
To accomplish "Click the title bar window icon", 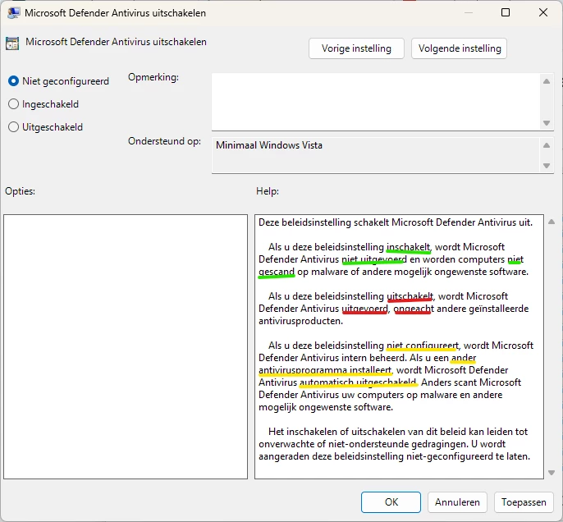I will point(13,13).
